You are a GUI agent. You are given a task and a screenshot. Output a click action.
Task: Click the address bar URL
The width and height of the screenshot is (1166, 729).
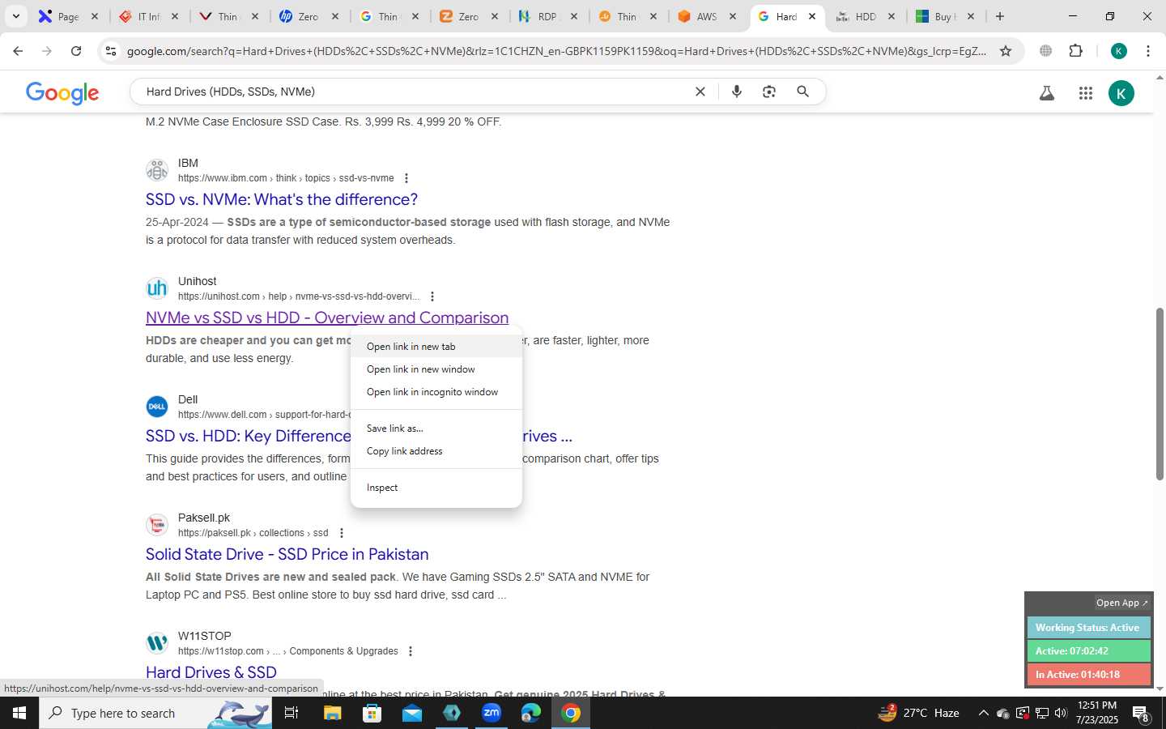click(556, 51)
